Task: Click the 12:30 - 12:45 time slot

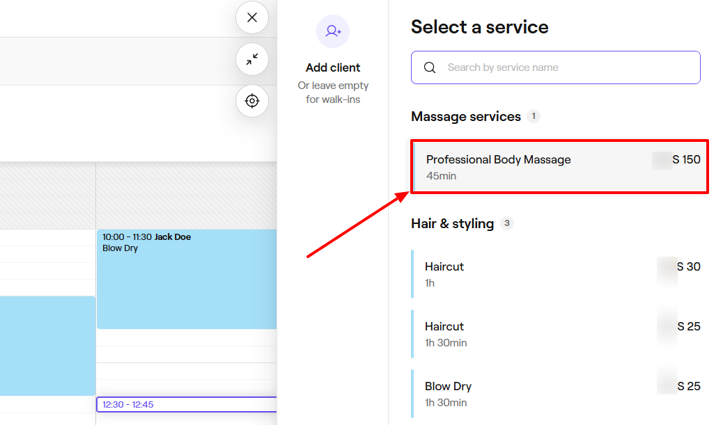Action: (186, 404)
